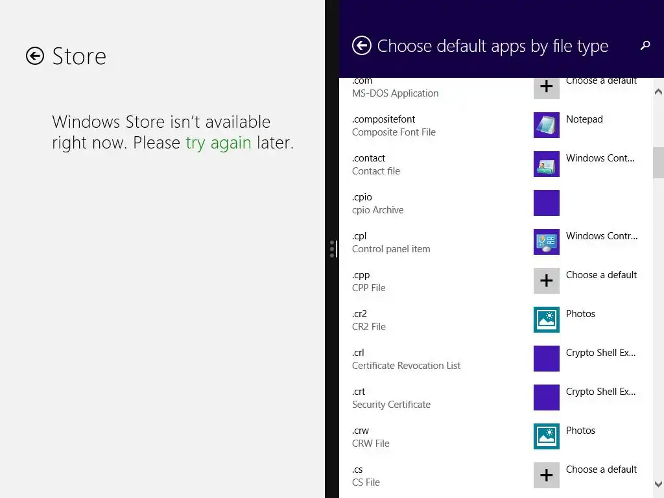664x498 pixels.
Task: Click the scrollbar thumb in the file type list
Action: click(x=658, y=163)
